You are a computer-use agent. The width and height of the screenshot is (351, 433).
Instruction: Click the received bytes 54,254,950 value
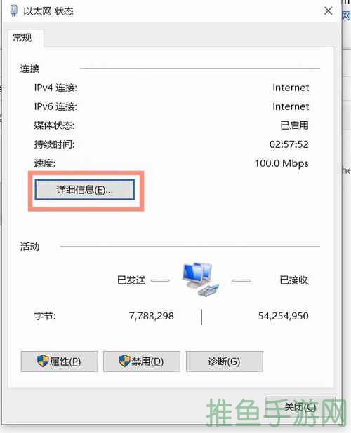tap(283, 316)
